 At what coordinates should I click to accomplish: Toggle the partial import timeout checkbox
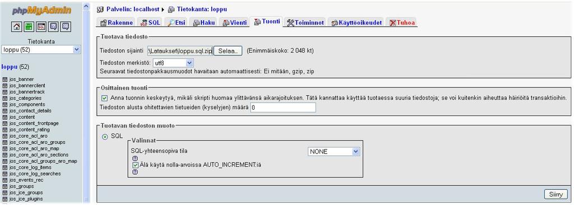104,98
